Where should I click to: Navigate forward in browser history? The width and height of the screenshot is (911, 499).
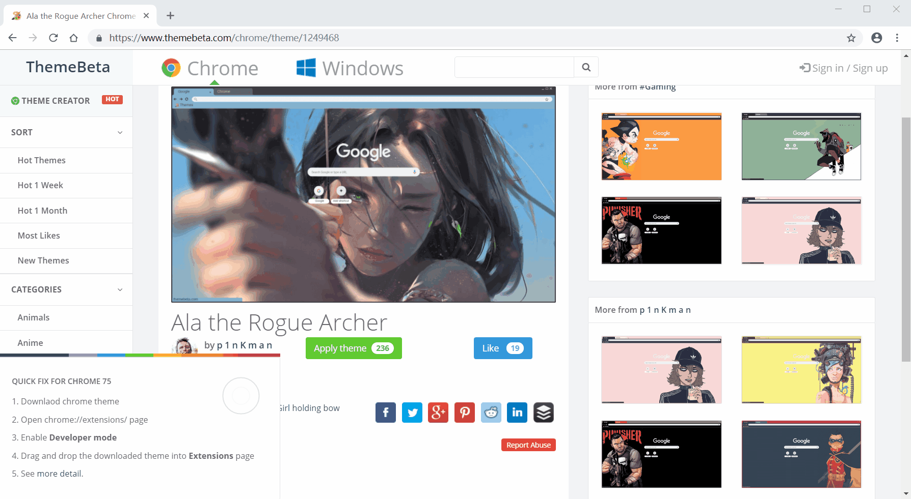(x=33, y=38)
